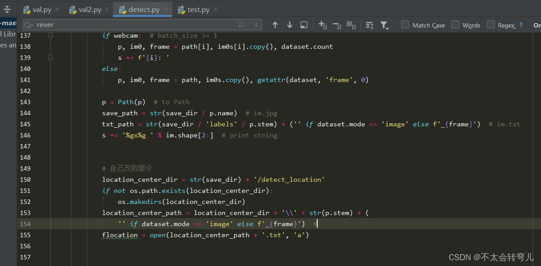Click 'dataset.count' on line 138

click(307, 47)
